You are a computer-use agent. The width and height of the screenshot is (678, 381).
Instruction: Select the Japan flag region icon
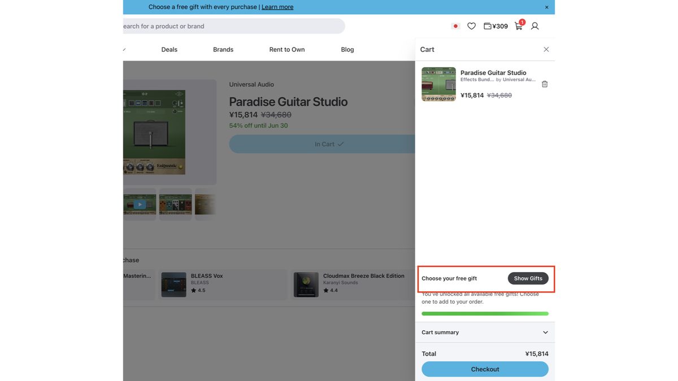pos(455,26)
